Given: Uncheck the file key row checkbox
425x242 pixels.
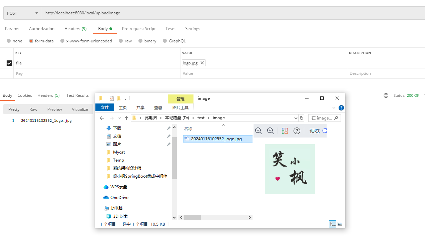Looking at the screenshot, I should [x=9, y=63].
